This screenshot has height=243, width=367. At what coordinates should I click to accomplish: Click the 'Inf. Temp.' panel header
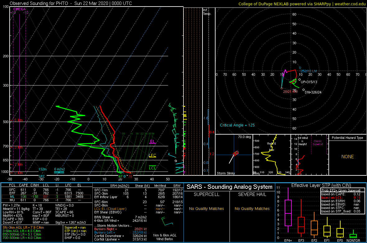coord(207,12)
